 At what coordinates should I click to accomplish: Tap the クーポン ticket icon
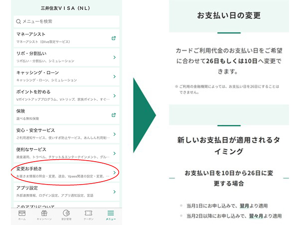(x=88, y=213)
